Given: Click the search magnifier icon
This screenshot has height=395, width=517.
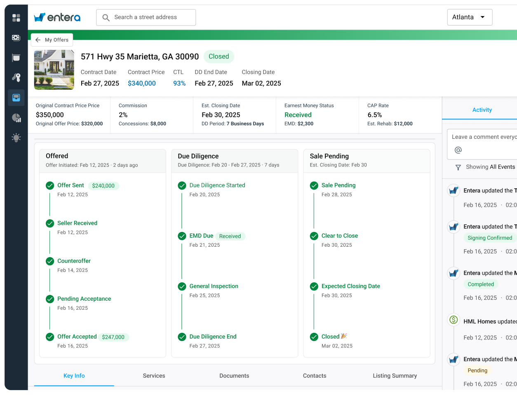Looking at the screenshot, I should coord(106,18).
